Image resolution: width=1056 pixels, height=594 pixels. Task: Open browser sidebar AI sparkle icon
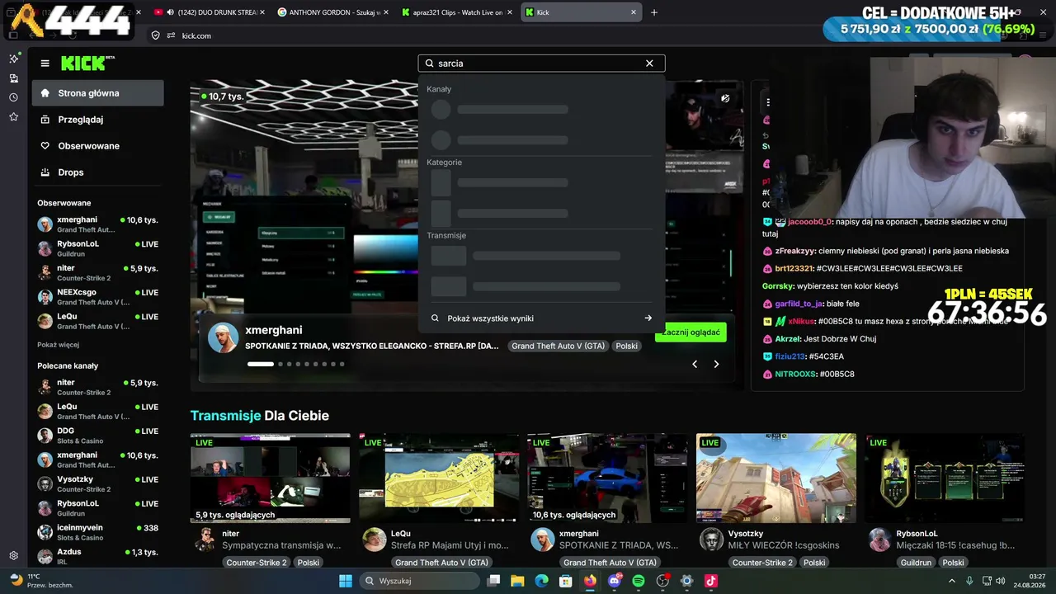click(13, 59)
